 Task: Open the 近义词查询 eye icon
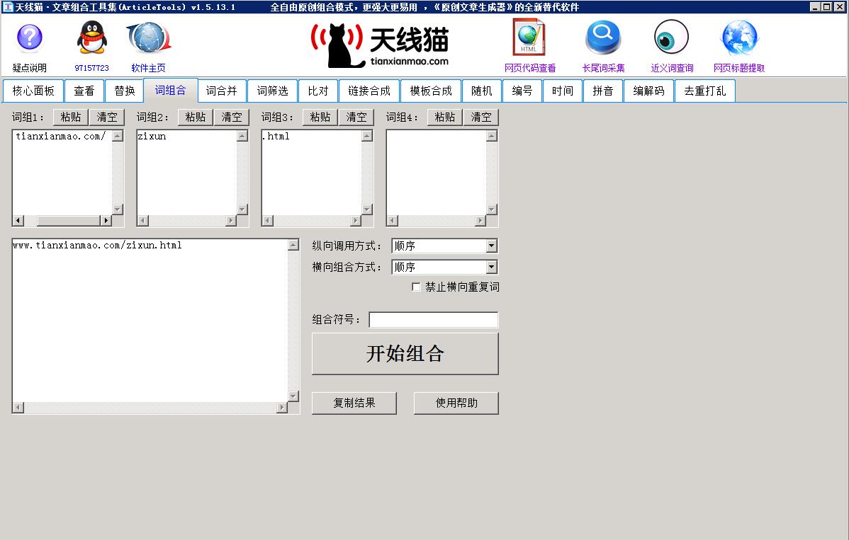tap(671, 38)
